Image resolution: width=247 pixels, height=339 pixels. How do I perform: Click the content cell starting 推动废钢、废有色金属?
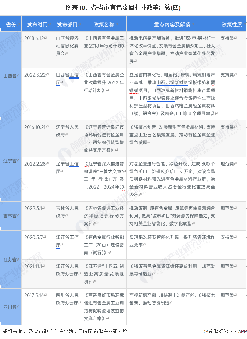point(172,216)
